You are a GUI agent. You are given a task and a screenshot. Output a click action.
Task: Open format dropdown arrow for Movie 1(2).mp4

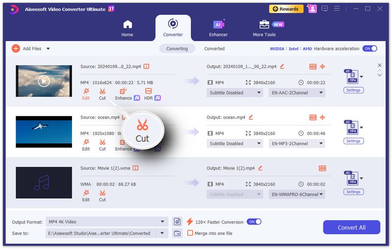coord(362,179)
